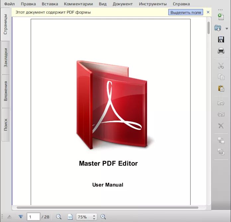
Task: Open the 75% zoom level combo box
Action: point(87,217)
